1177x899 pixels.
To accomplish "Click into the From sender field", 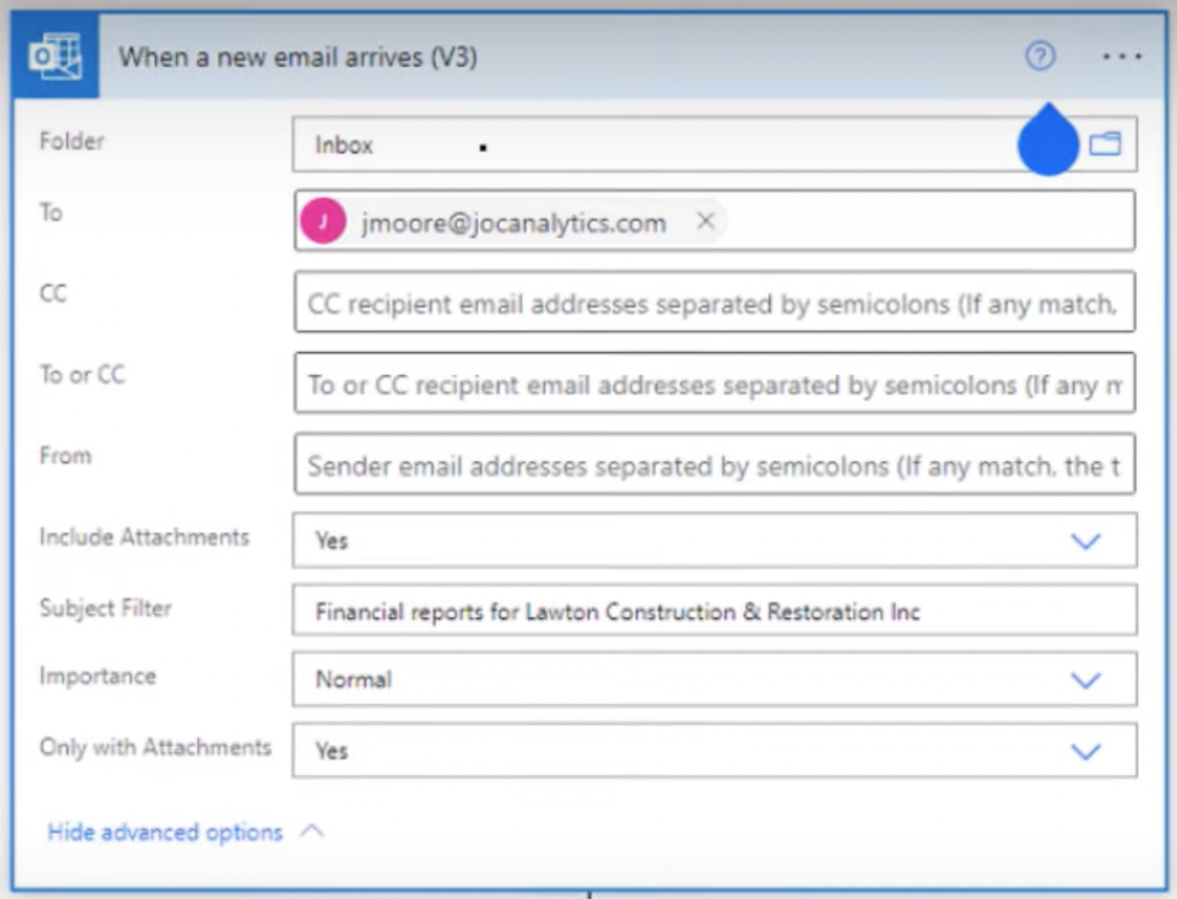I will [x=714, y=464].
